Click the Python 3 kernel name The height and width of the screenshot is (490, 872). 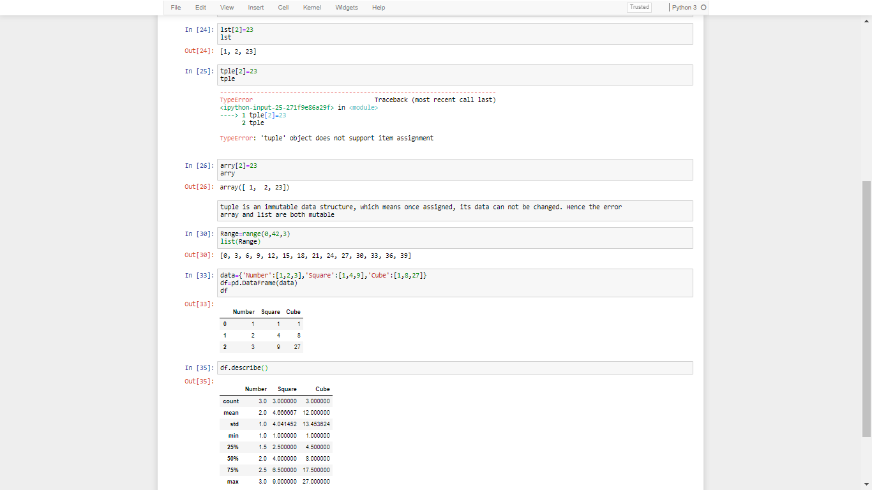click(x=684, y=8)
